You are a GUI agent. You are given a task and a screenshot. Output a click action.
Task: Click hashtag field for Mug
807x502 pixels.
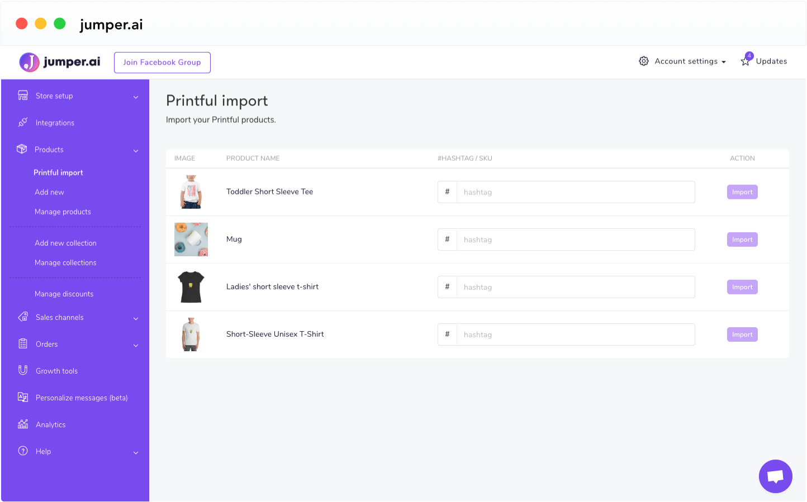tap(576, 240)
